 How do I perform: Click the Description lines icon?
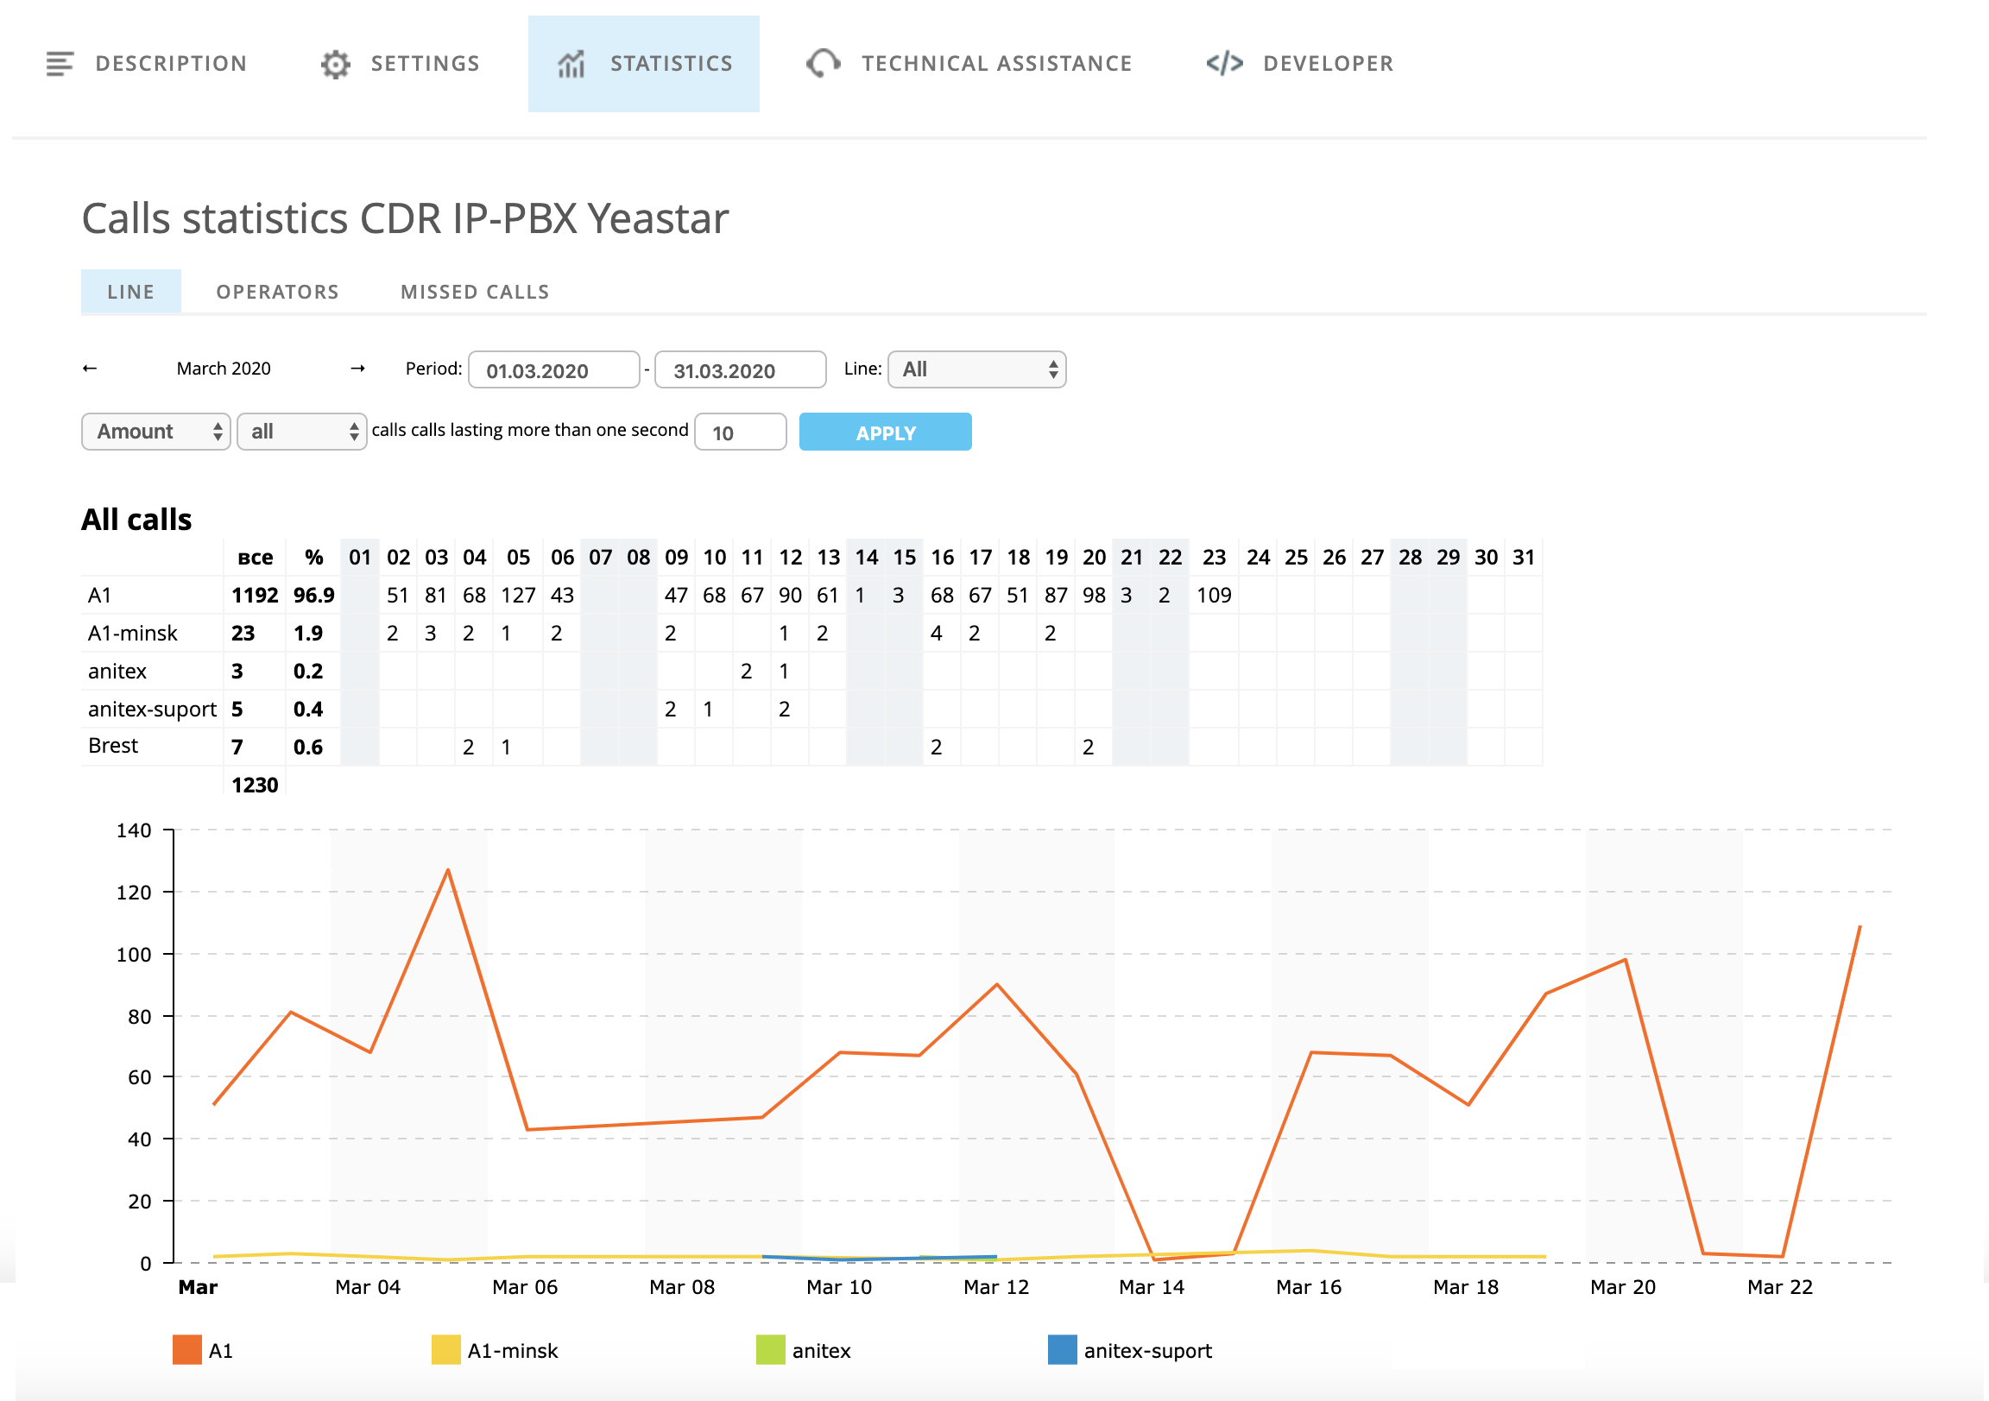point(59,63)
